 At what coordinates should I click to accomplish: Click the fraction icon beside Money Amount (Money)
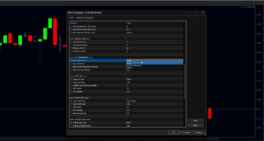pyautogui.click(x=71, y=70)
